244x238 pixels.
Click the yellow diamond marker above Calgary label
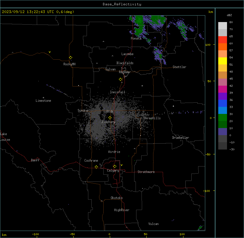click(x=115, y=166)
